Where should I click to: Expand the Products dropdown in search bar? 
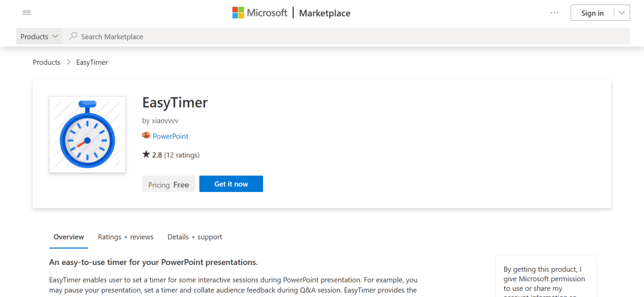click(40, 36)
